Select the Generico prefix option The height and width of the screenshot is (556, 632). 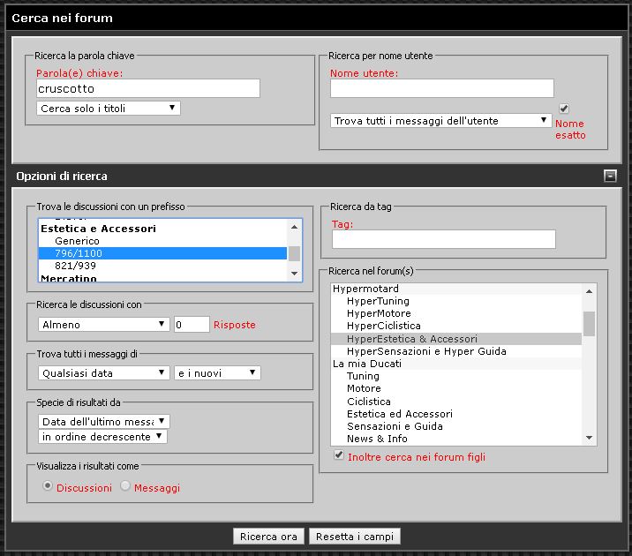[162, 241]
